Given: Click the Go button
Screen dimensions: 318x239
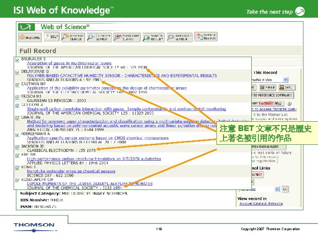Looking at the screenshot, I should (x=285, y=189).
